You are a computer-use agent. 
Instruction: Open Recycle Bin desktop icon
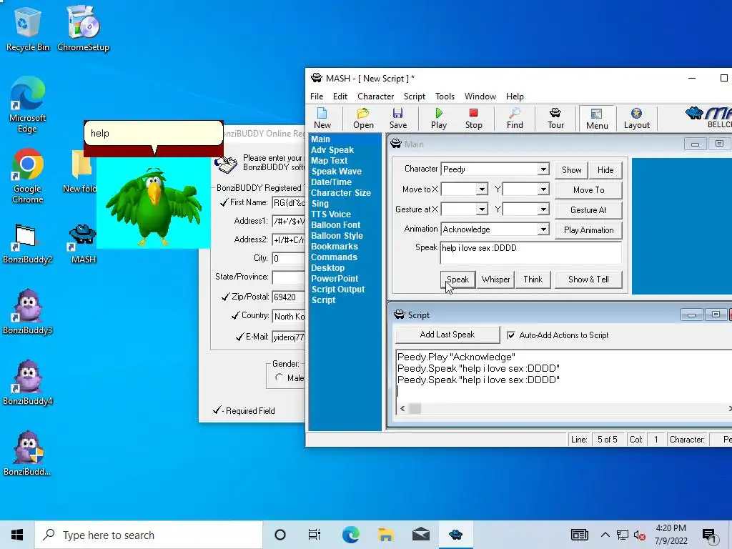pos(28,29)
